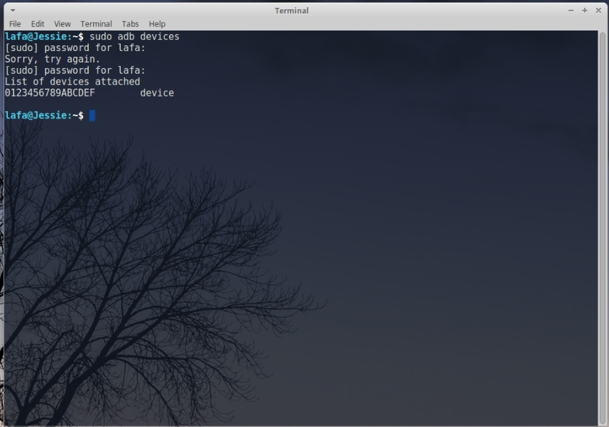609x427 pixels.
Task: Click the device serial 0123456789ABCDEF
Action: pyautogui.click(x=50, y=93)
